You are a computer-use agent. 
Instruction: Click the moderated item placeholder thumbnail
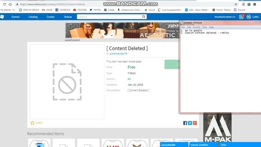point(67,82)
